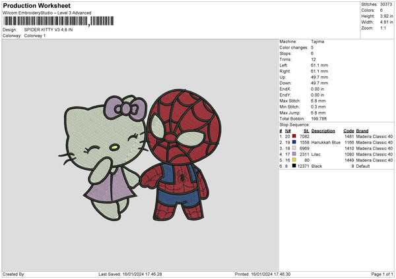This screenshot has height=279, width=396.
Task: Click the Height value 3.92 in
Action: [386, 16]
